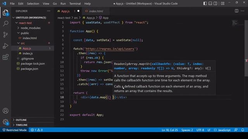Screen dimensions: 248x139
Task: Open the Extensions view
Action: [x=5, y=57]
